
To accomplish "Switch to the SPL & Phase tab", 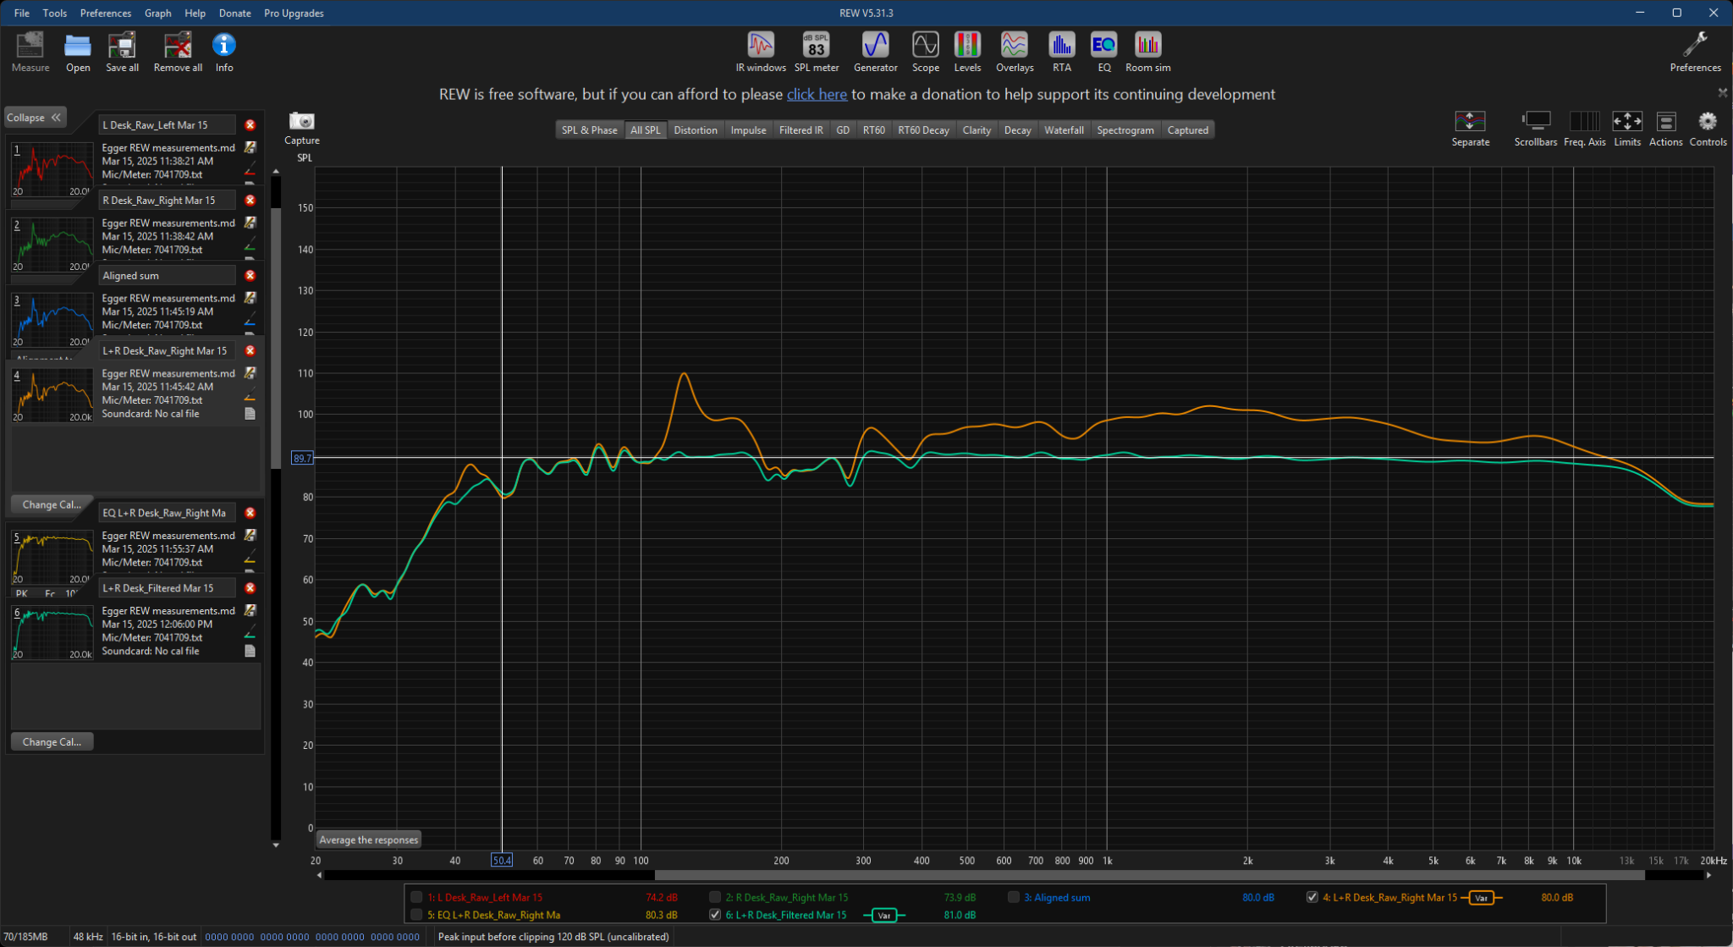I will (x=590, y=129).
